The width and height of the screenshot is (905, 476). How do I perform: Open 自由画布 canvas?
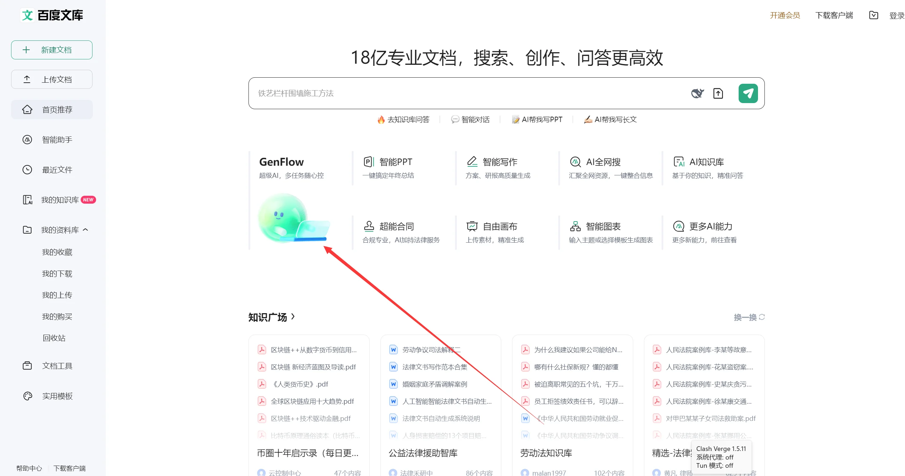tap(500, 226)
